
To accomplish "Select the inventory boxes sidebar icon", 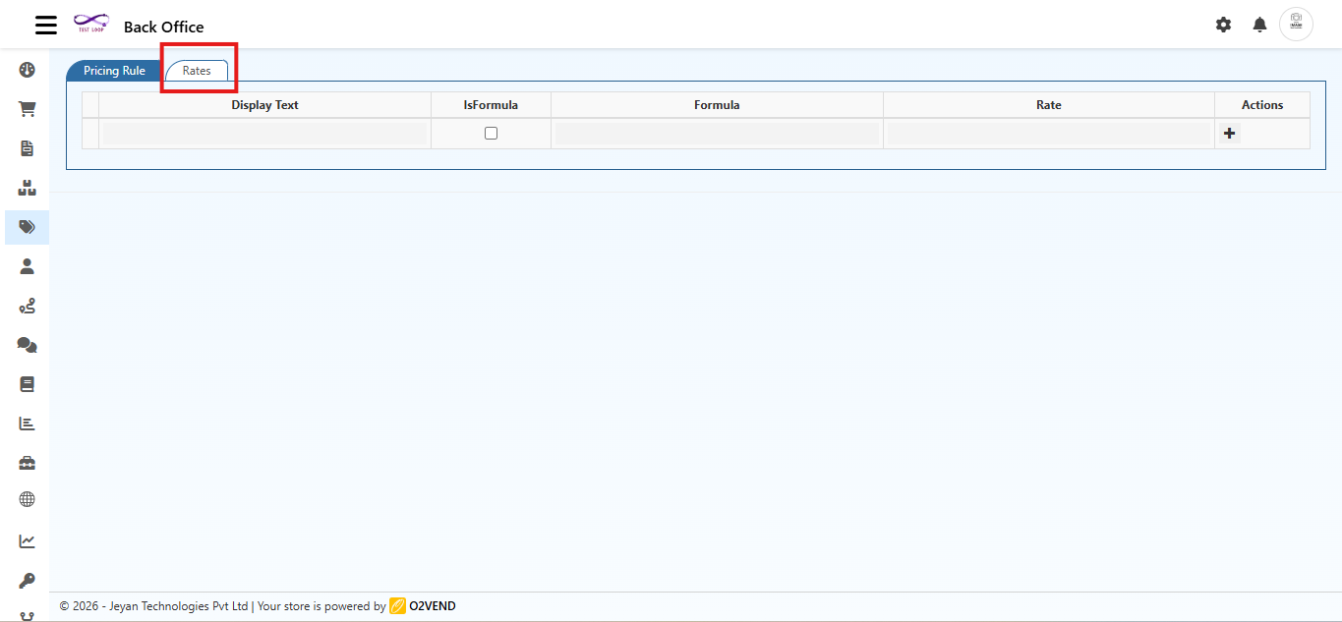I will [x=28, y=188].
